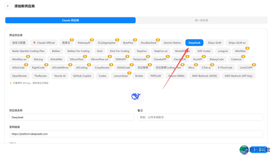Pick the AIGoCode preset
This screenshot has height=156, width=272.
(18, 67)
